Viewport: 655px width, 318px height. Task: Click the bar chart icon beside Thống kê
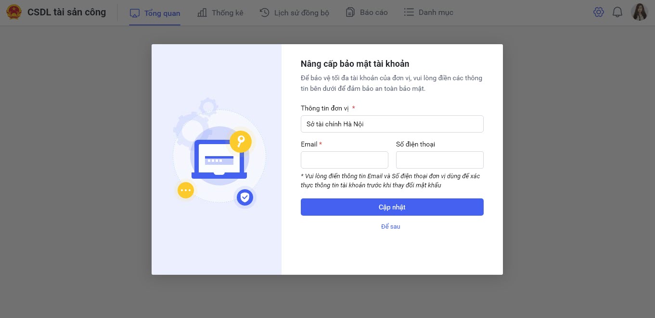coord(203,12)
